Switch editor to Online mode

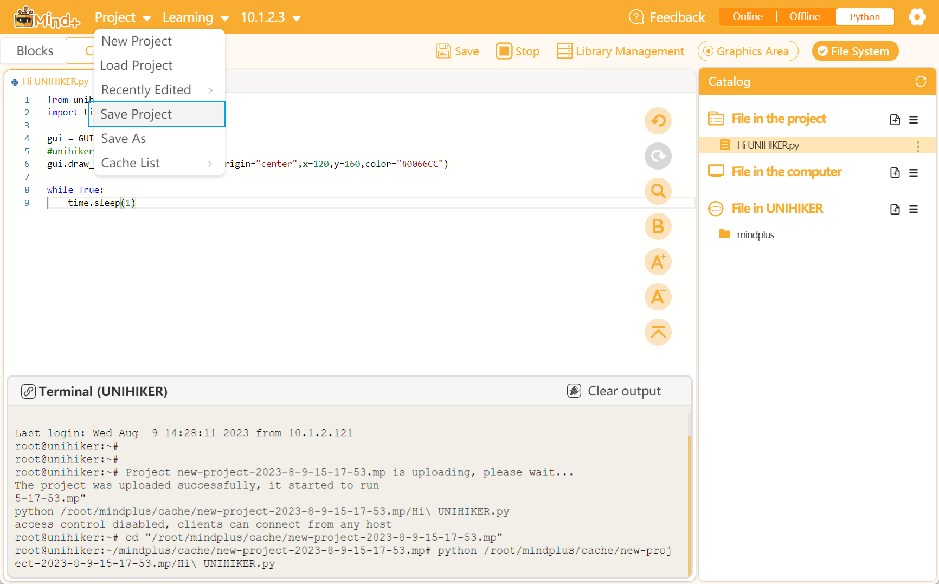[747, 16]
